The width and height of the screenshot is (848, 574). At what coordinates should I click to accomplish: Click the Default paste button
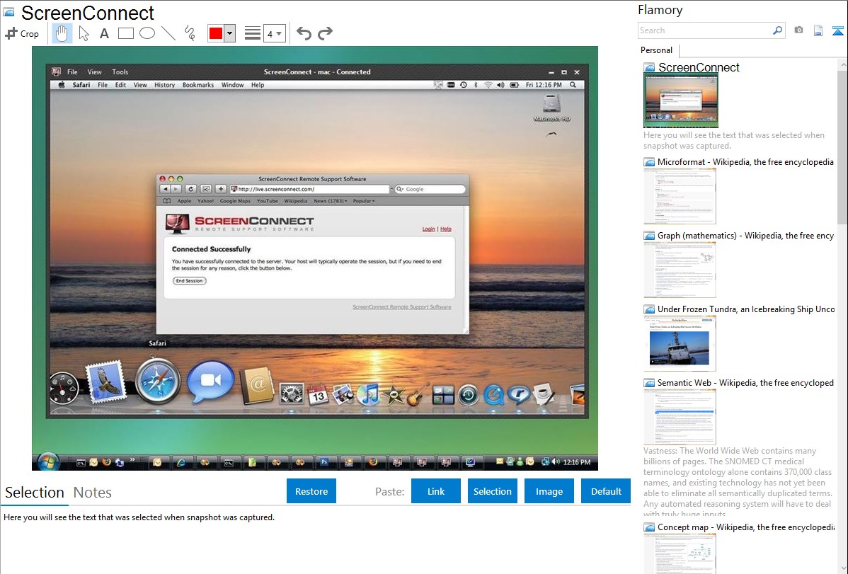[x=606, y=491]
